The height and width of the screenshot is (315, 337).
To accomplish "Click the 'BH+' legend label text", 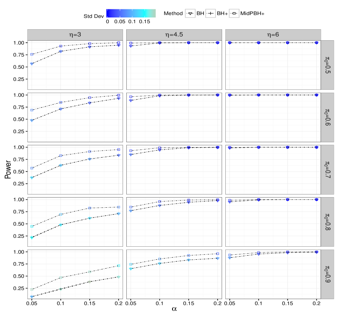I will [x=222, y=13].
